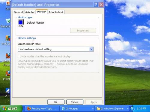Click the dialog title bar text
Viewport: 150px width, 112px height.
click(36, 5)
